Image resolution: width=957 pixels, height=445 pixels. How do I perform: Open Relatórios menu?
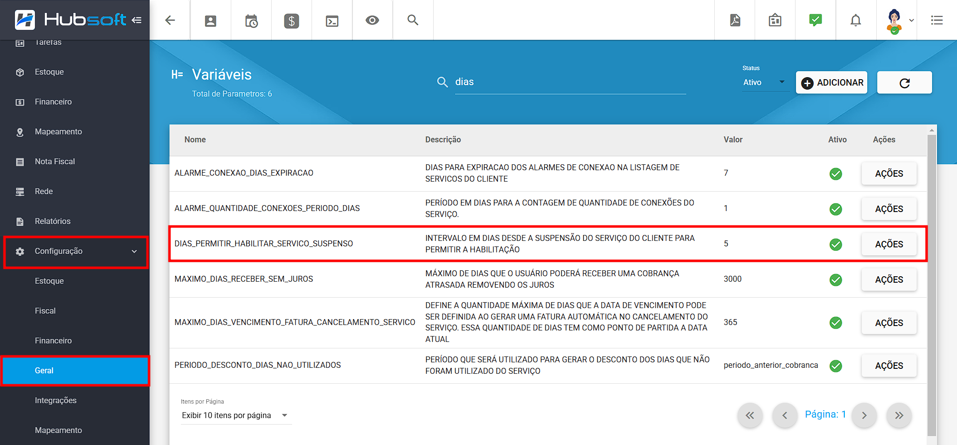tap(75, 222)
